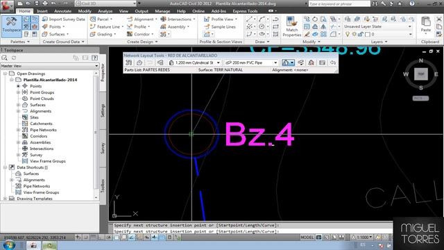The height and width of the screenshot is (250, 444).
Task: Select the Circle draw tool
Action: [x=262, y=26]
